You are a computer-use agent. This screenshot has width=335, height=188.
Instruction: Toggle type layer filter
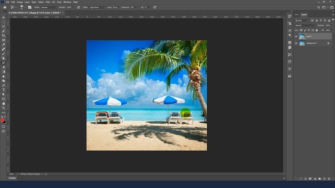(321, 20)
